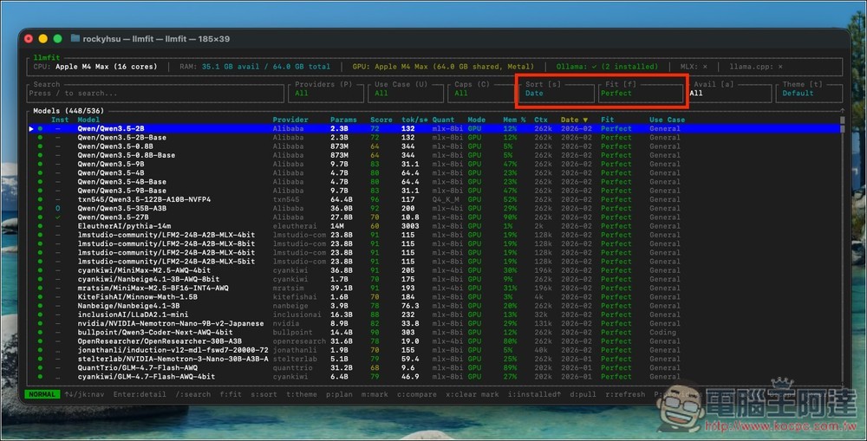Viewport: 867px width, 441px height.
Task: Open the Sort selector showing Date
Action: click(x=557, y=93)
